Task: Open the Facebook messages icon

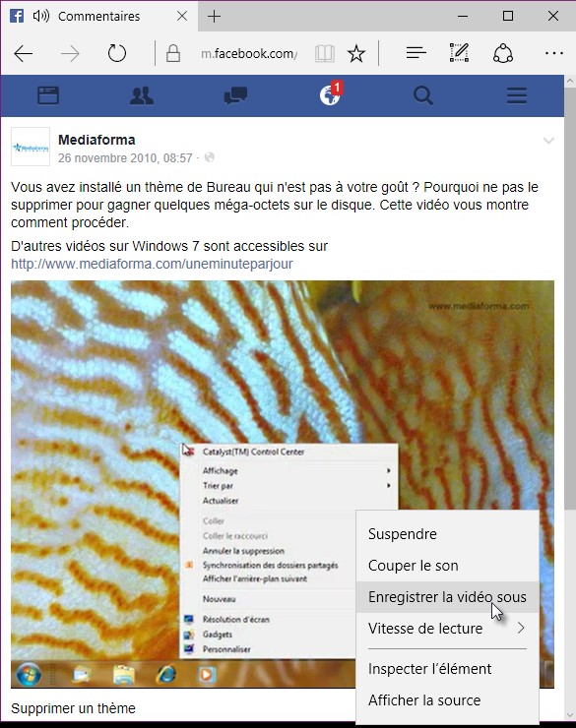Action: pos(235,96)
